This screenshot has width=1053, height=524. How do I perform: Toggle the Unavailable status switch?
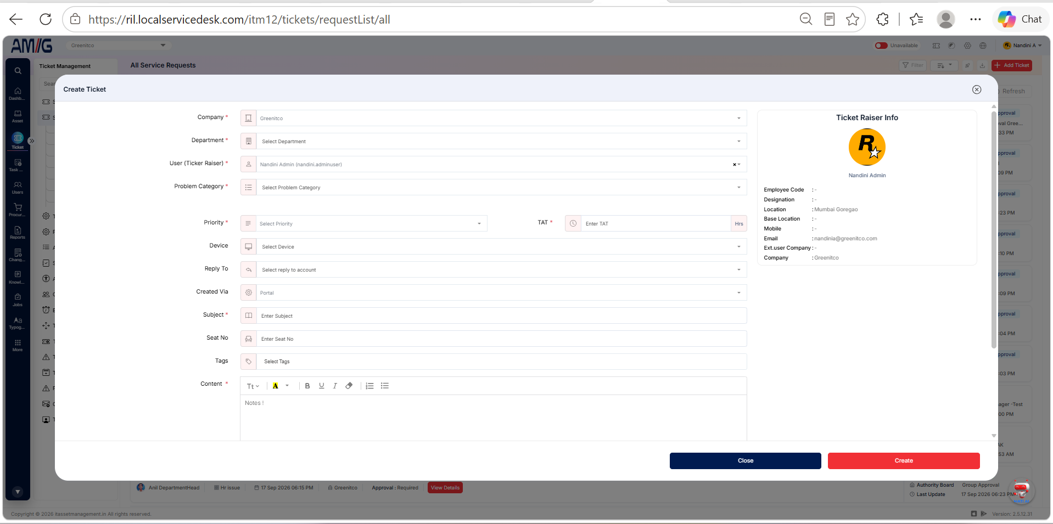[881, 46]
